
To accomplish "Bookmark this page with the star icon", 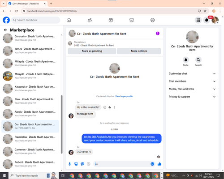I will coord(205,11).
